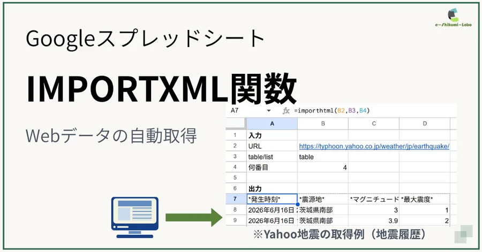Click the *震源地* cell

[x=323, y=199]
